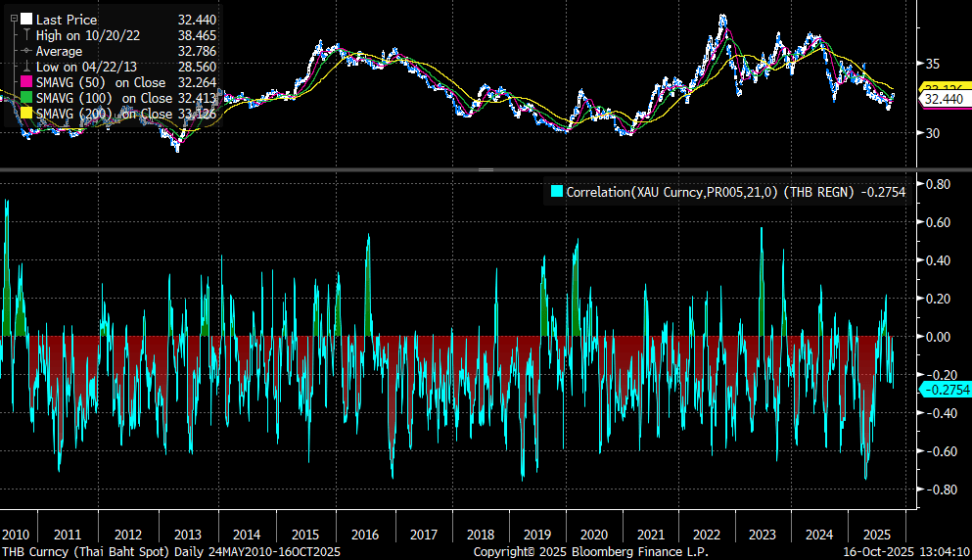972x560 pixels.
Task: Click the -0.60 correlation axis label
Action: 941,451
